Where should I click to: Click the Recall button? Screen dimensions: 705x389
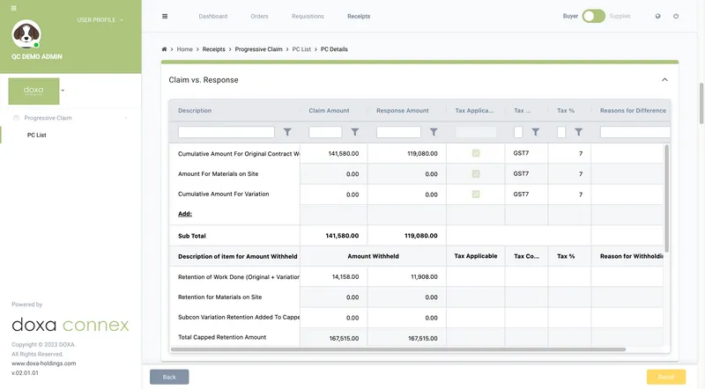coord(665,377)
